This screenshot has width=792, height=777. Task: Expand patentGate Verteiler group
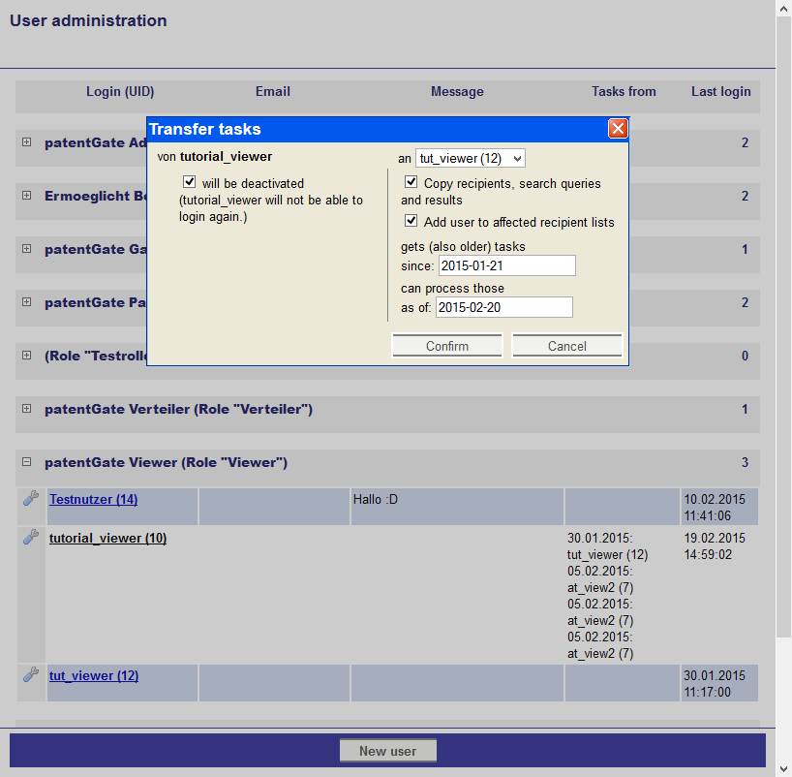pyautogui.click(x=27, y=409)
